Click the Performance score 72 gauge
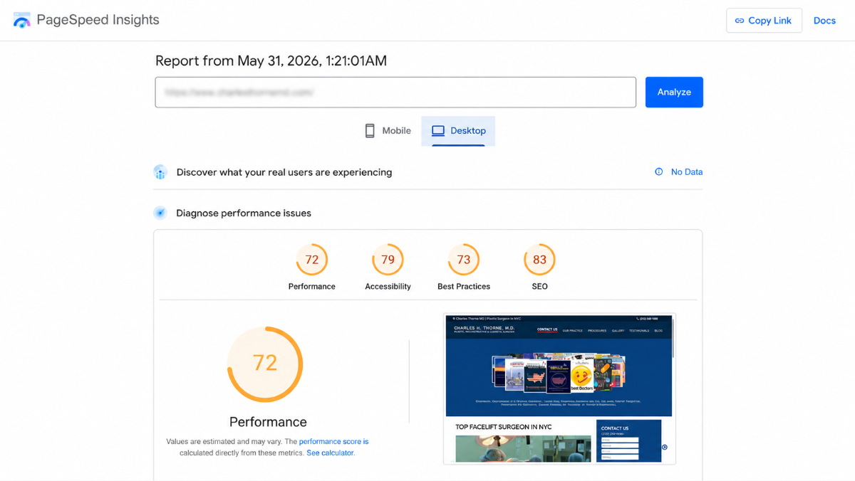This screenshot has width=855, height=481. pyautogui.click(x=312, y=260)
